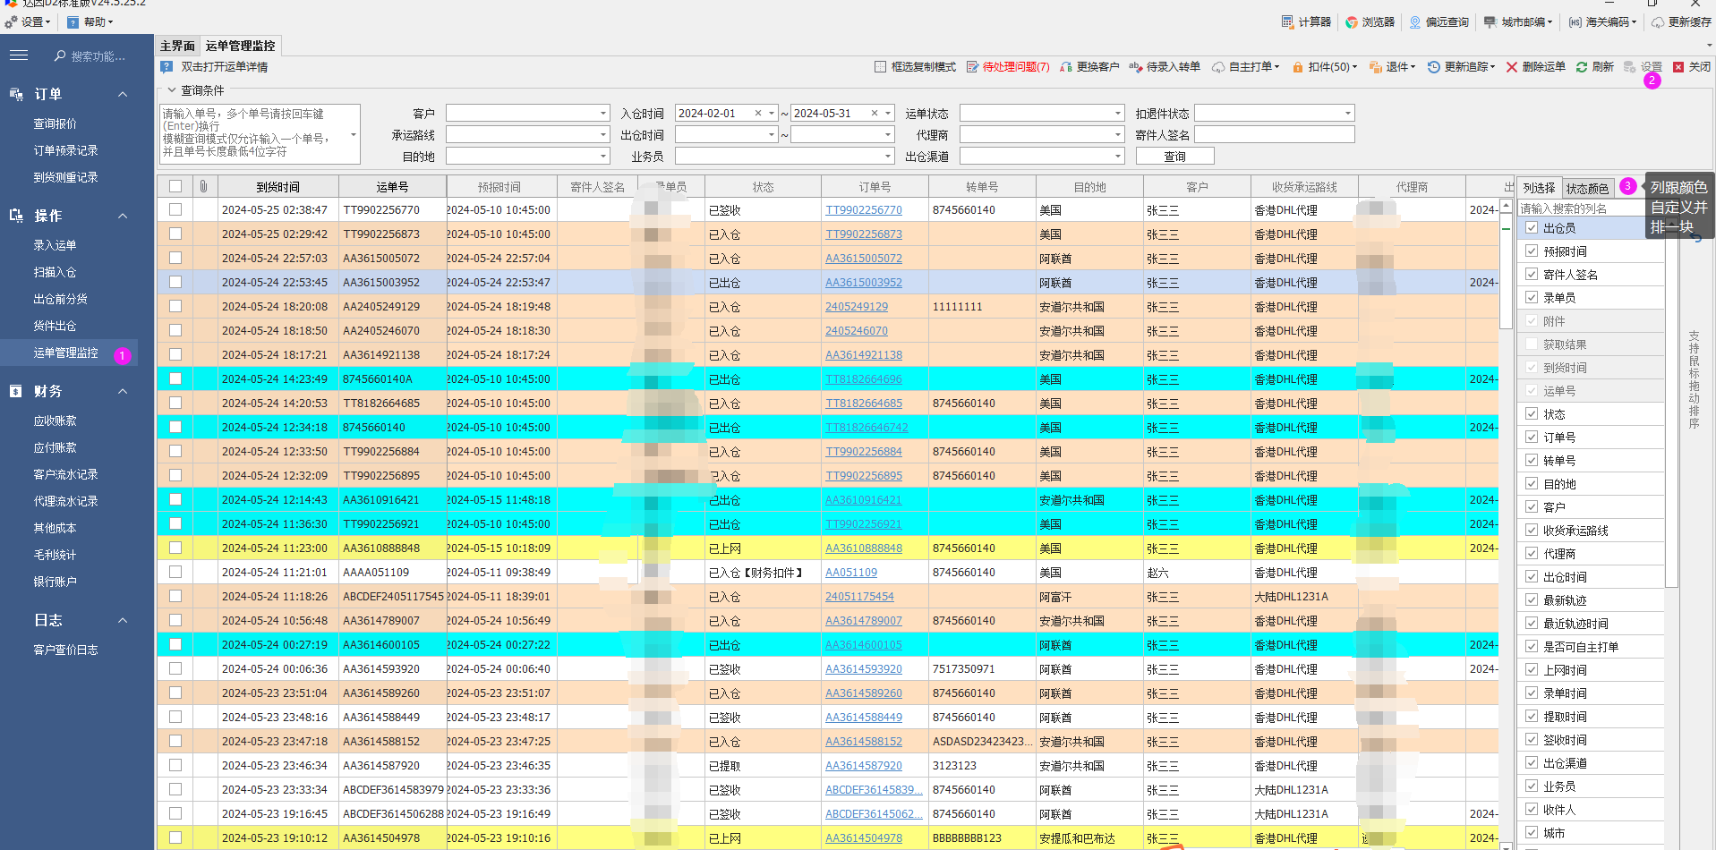Image resolution: width=1716 pixels, height=850 pixels.
Task: Open order link TT9902256770
Action: point(863,210)
